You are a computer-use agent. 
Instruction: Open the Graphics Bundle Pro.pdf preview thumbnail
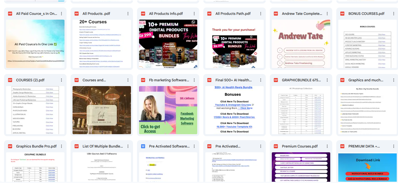[35, 167]
